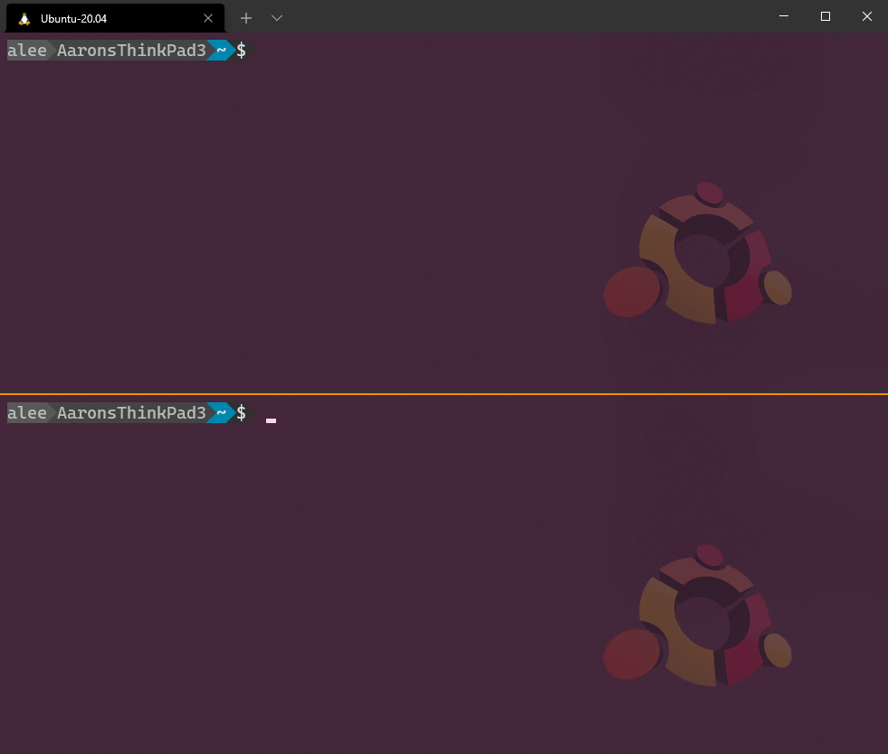Click the dollar sign prompt in the top pane

tap(241, 51)
